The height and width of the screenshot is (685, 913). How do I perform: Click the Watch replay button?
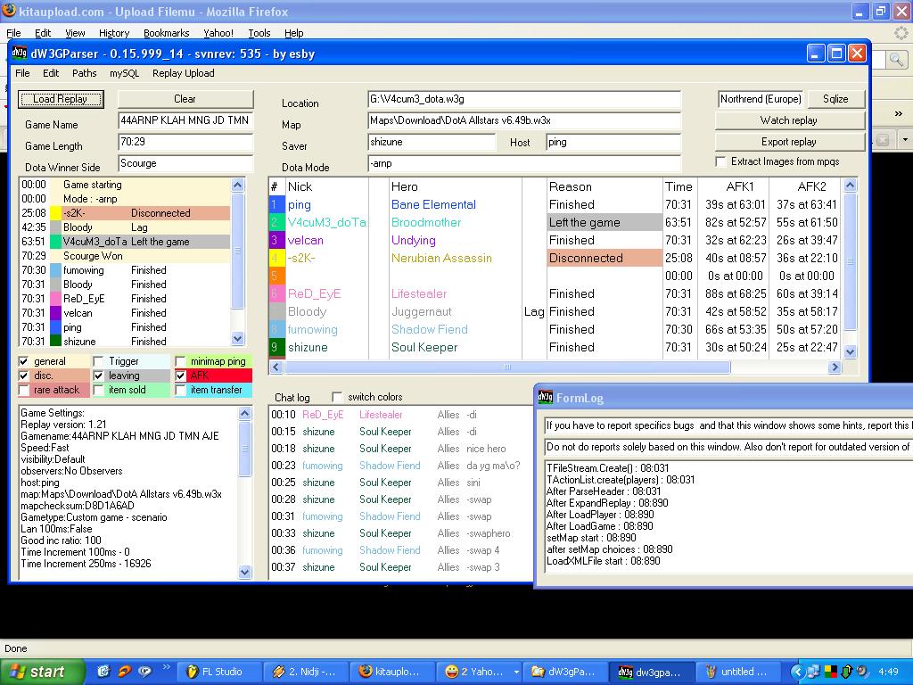pos(789,120)
